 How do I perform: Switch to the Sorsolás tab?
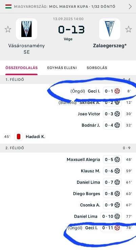click(97, 68)
